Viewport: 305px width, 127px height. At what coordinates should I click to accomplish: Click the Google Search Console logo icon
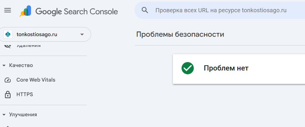pos(25,11)
